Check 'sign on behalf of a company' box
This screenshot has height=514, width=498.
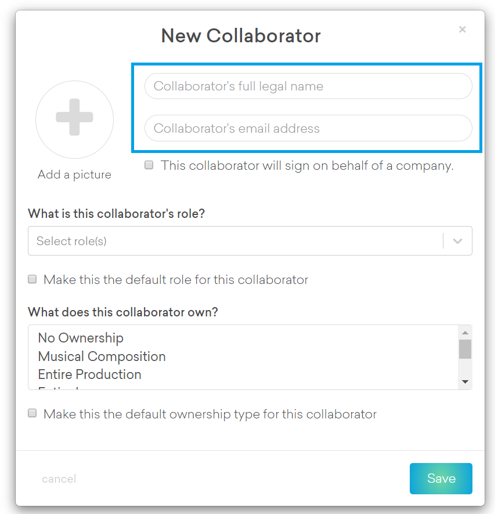[x=149, y=165]
